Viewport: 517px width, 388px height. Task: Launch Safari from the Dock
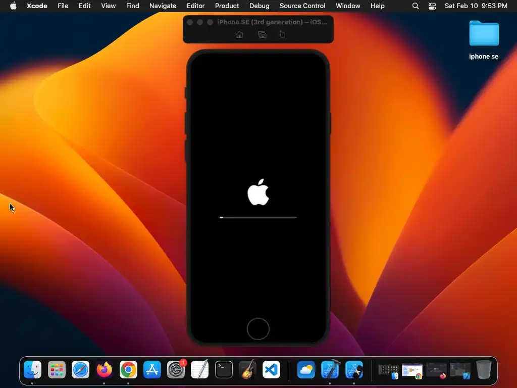(x=80, y=369)
